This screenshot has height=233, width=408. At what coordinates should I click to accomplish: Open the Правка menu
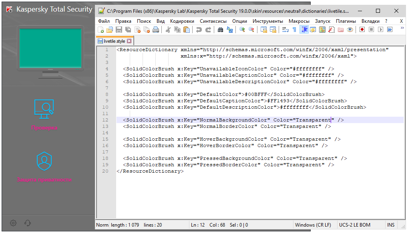123,21
